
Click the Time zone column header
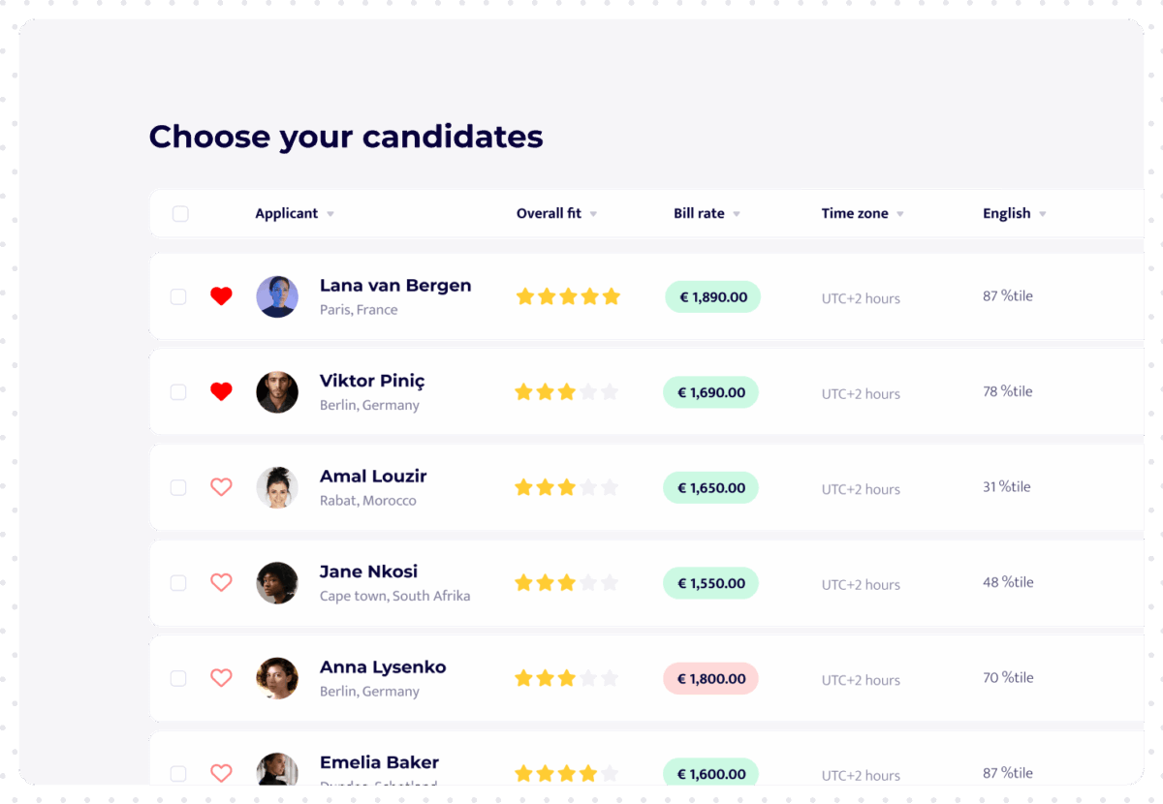855,214
